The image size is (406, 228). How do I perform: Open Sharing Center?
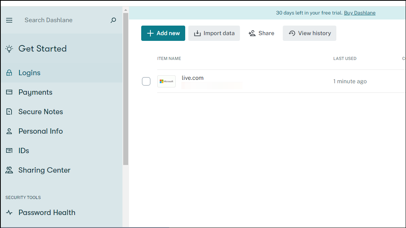(x=62, y=170)
